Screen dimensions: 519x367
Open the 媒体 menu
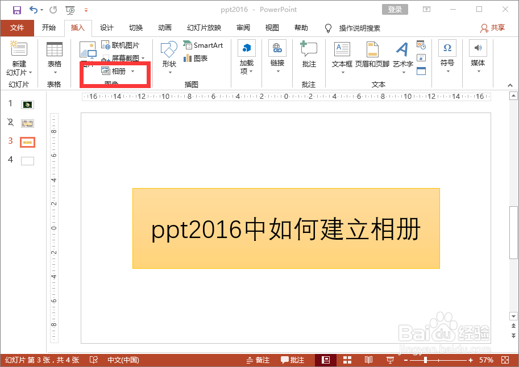[478, 57]
